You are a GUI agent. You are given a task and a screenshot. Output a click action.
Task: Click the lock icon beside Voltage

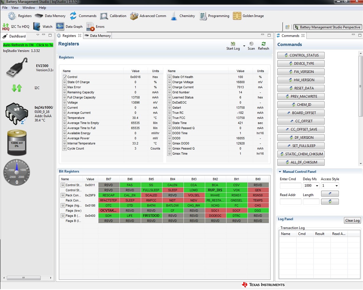pos(65,102)
